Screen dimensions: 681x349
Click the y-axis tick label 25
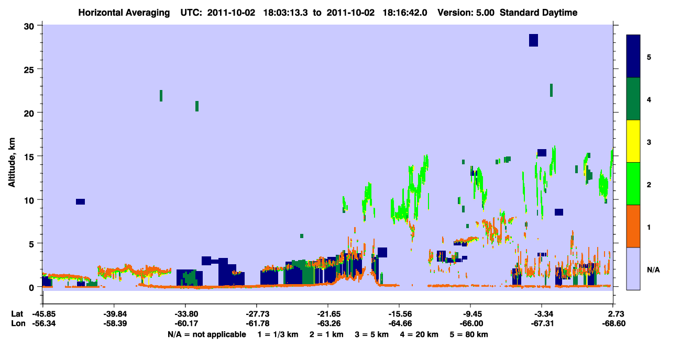point(30,69)
